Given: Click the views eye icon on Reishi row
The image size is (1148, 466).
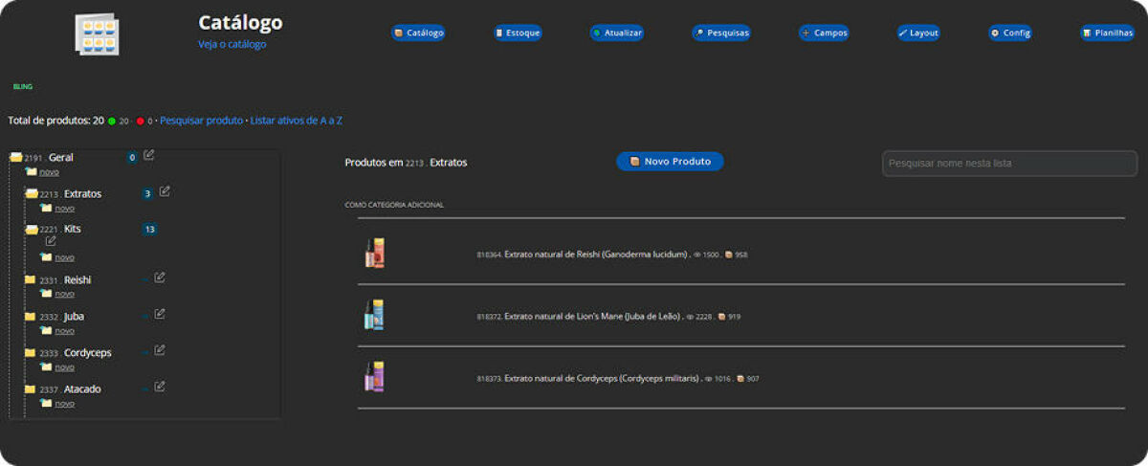Looking at the screenshot, I should (697, 255).
